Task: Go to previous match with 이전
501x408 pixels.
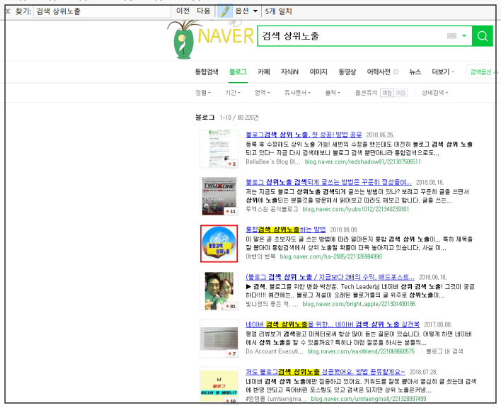Action: (x=183, y=11)
